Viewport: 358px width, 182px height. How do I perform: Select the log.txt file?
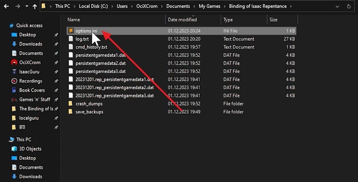tap(82, 39)
